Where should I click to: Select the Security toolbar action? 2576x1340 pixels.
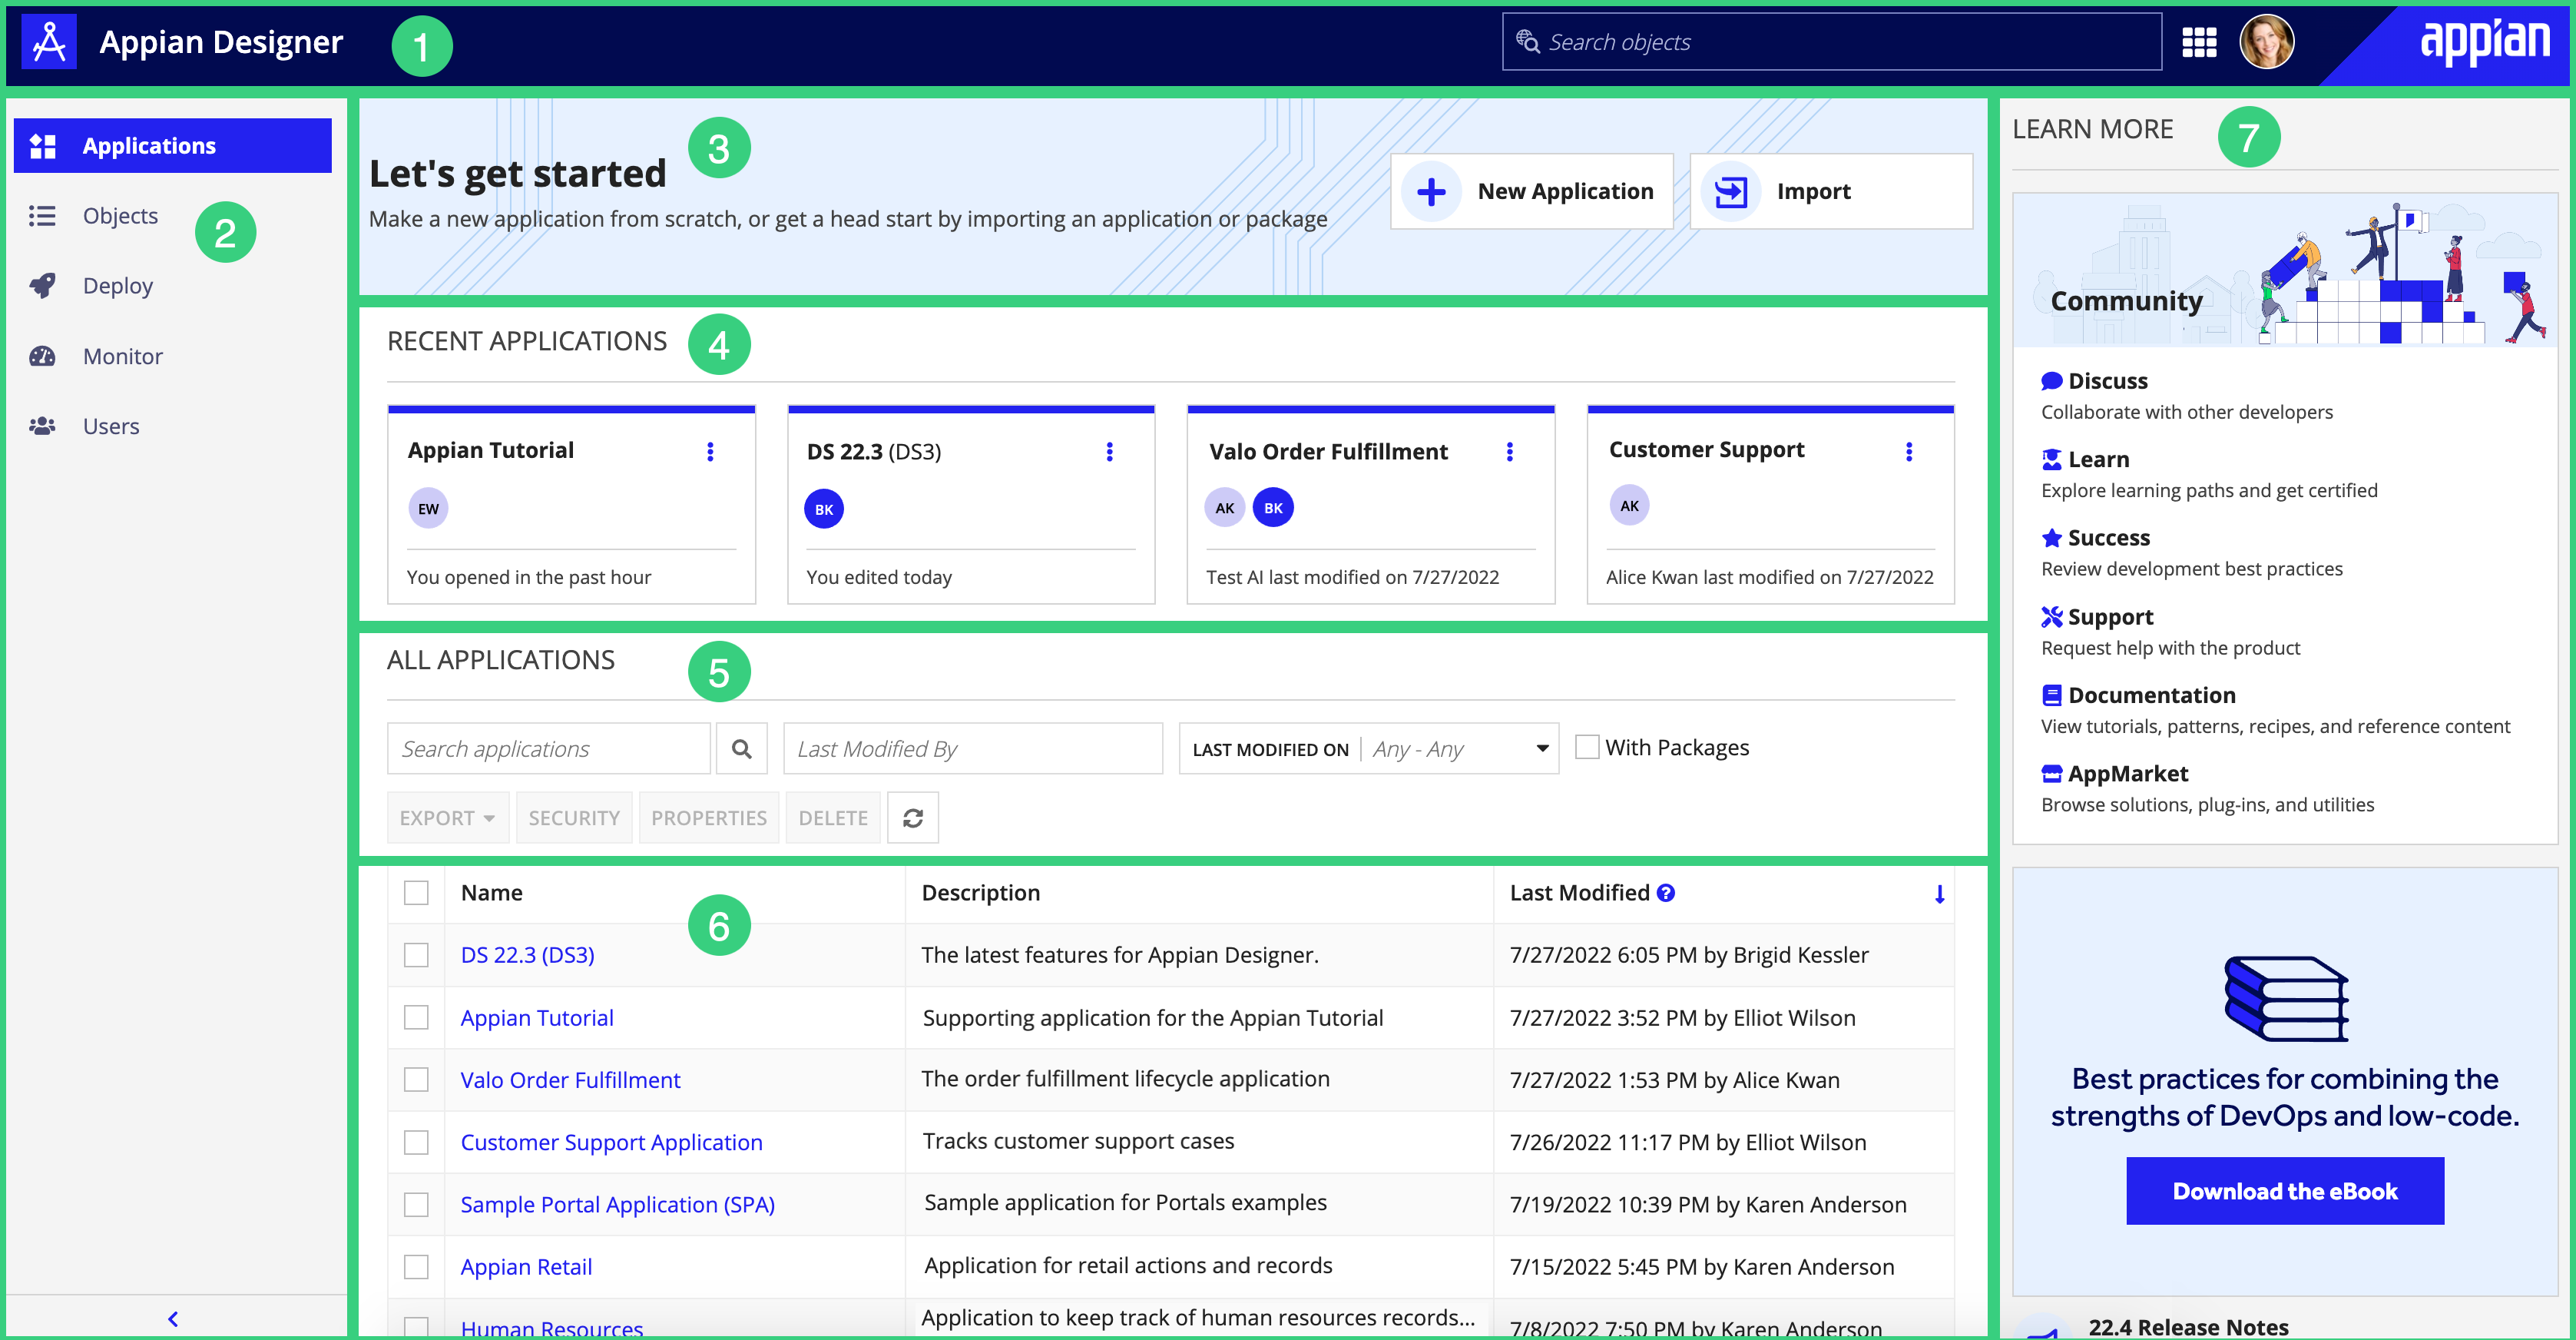click(574, 817)
